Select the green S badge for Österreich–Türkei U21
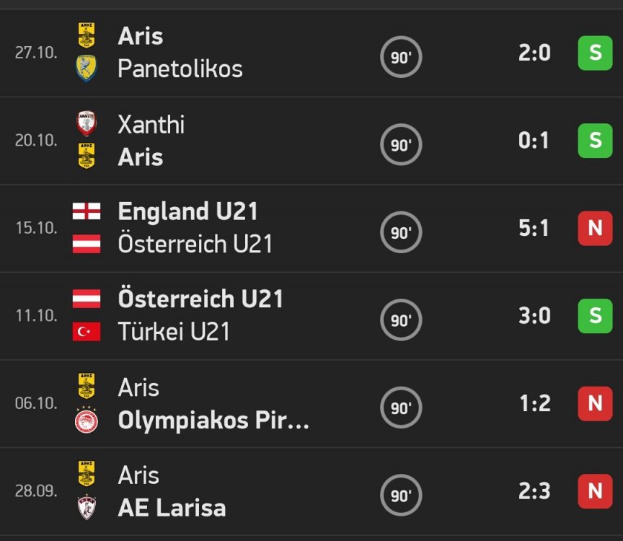 tap(595, 316)
